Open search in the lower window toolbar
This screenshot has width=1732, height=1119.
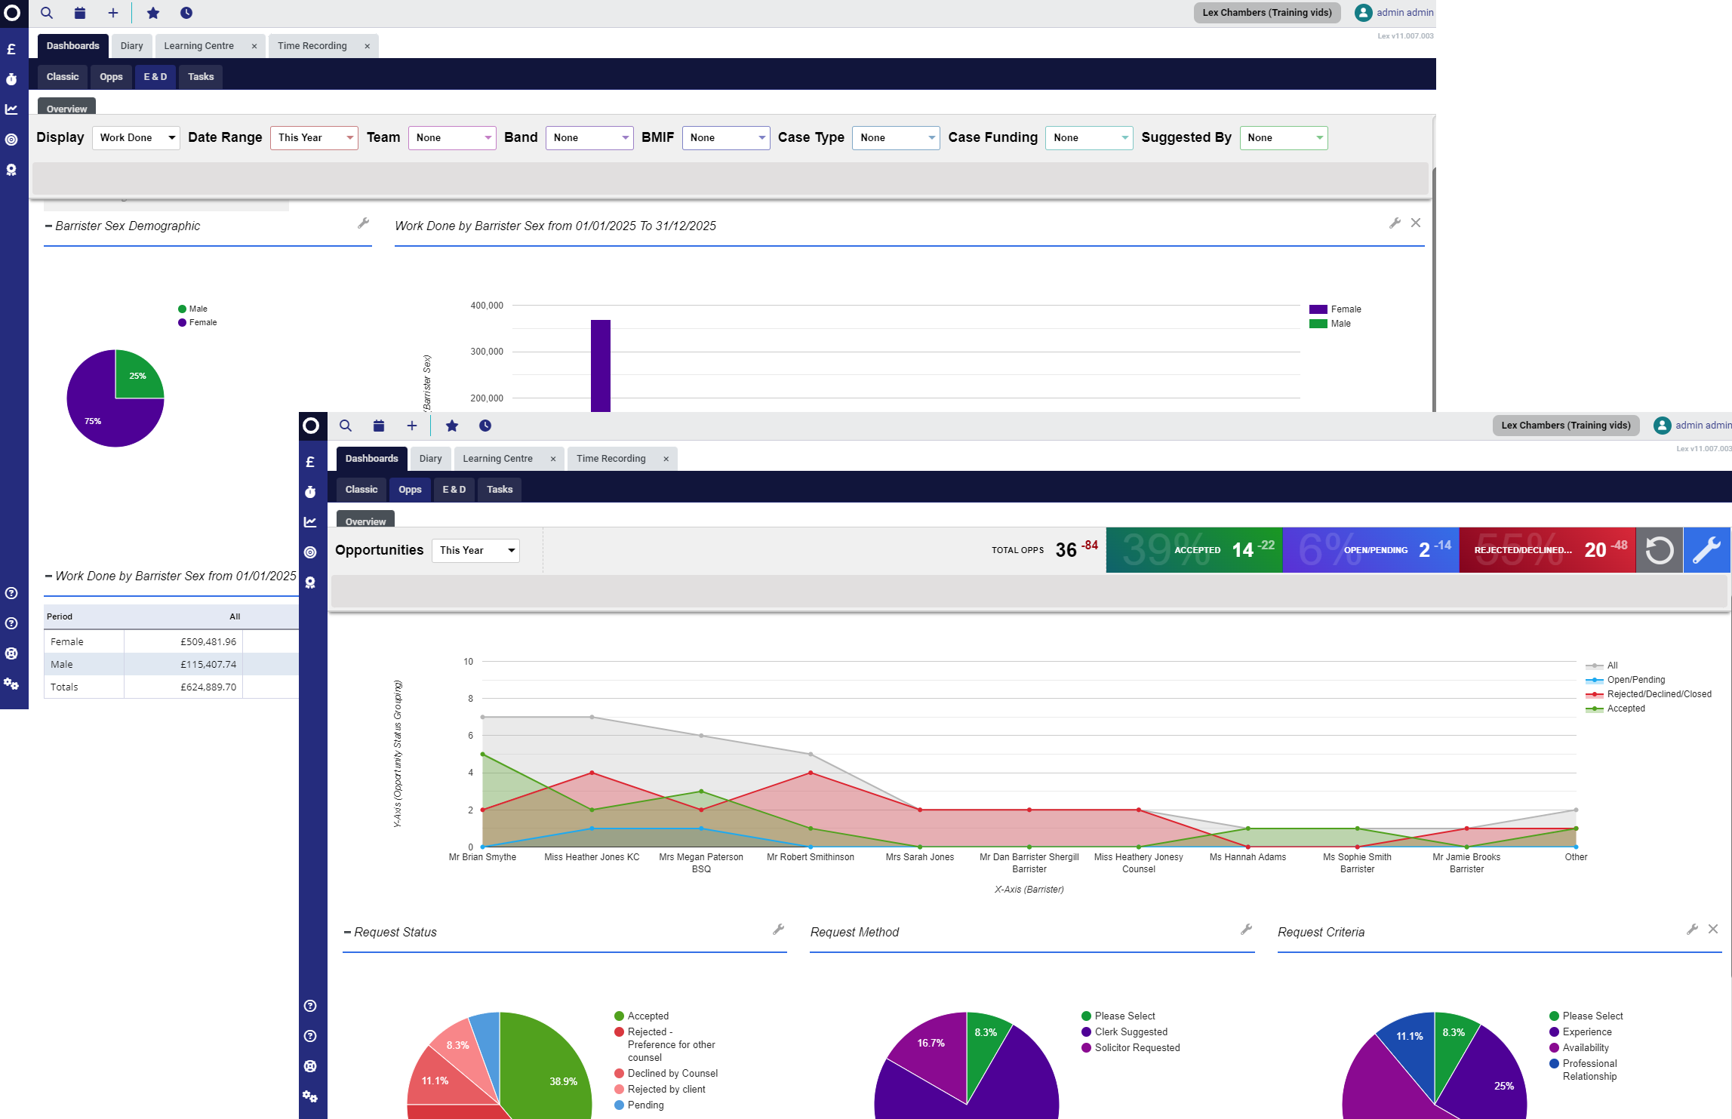[x=346, y=426]
